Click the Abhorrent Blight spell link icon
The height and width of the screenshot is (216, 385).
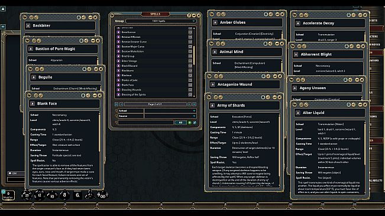(296, 54)
